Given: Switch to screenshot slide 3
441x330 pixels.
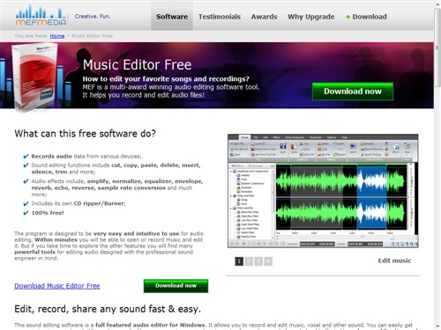Looking at the screenshot, I should coord(258,261).
